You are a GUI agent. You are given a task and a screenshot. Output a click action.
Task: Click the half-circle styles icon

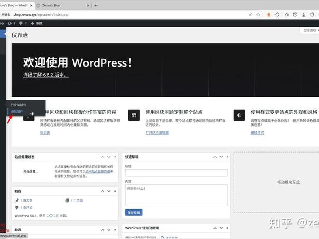pyautogui.click(x=239, y=115)
